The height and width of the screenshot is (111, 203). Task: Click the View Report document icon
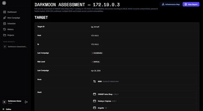tap(186, 4)
